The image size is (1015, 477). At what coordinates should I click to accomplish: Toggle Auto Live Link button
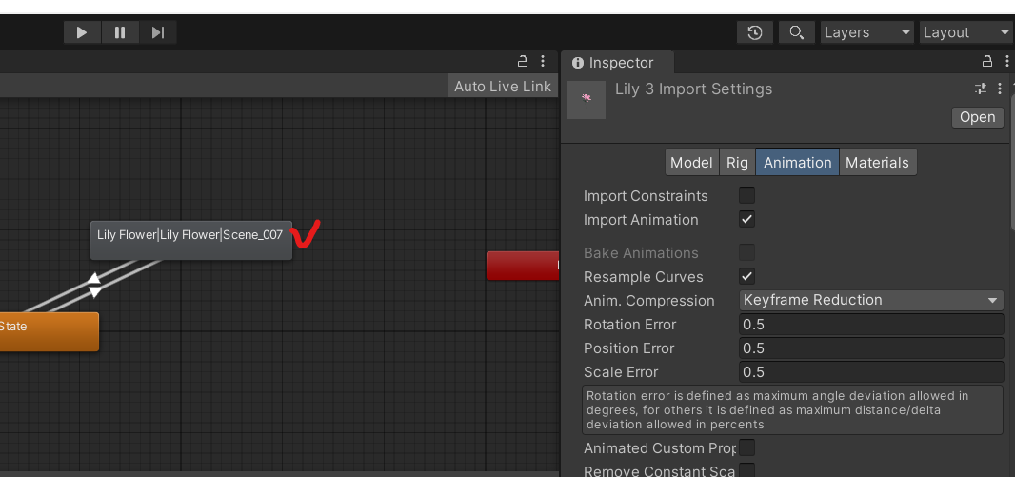(x=503, y=86)
